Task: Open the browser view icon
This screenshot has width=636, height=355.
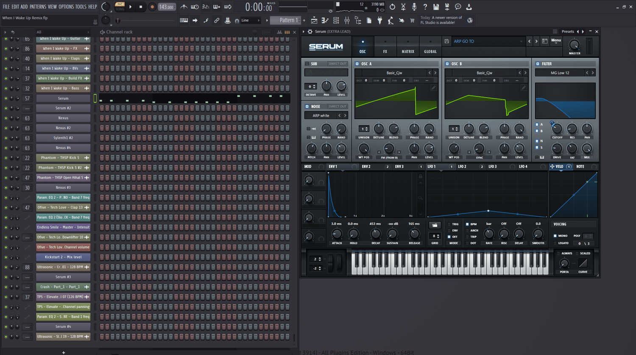Action: (358, 20)
